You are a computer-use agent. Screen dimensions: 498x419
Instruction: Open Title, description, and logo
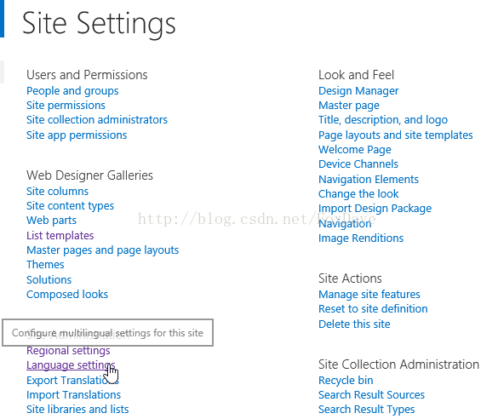click(x=383, y=120)
